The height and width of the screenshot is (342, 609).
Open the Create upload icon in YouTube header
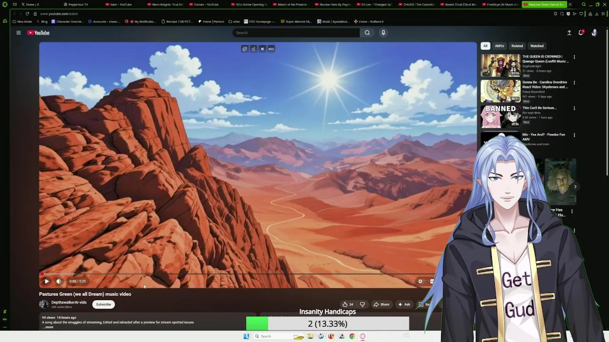point(569,33)
